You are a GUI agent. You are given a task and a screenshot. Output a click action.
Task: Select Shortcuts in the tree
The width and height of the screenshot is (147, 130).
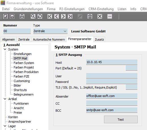pyautogui.click(x=20, y=90)
